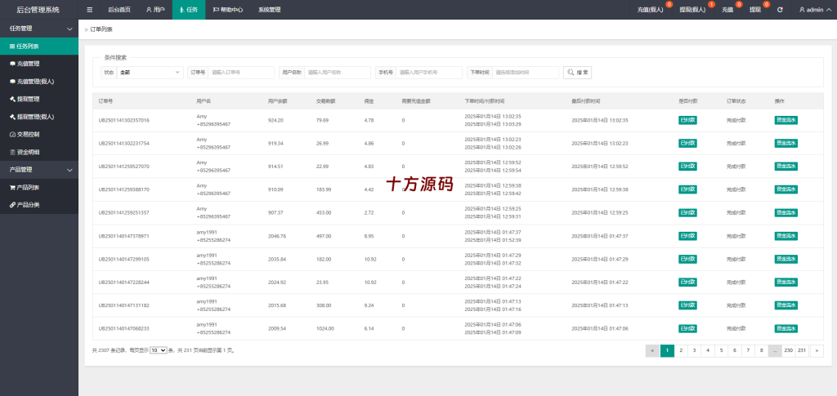Open 提现(假人) notification in top bar
The width and height of the screenshot is (837, 396).
(x=692, y=10)
